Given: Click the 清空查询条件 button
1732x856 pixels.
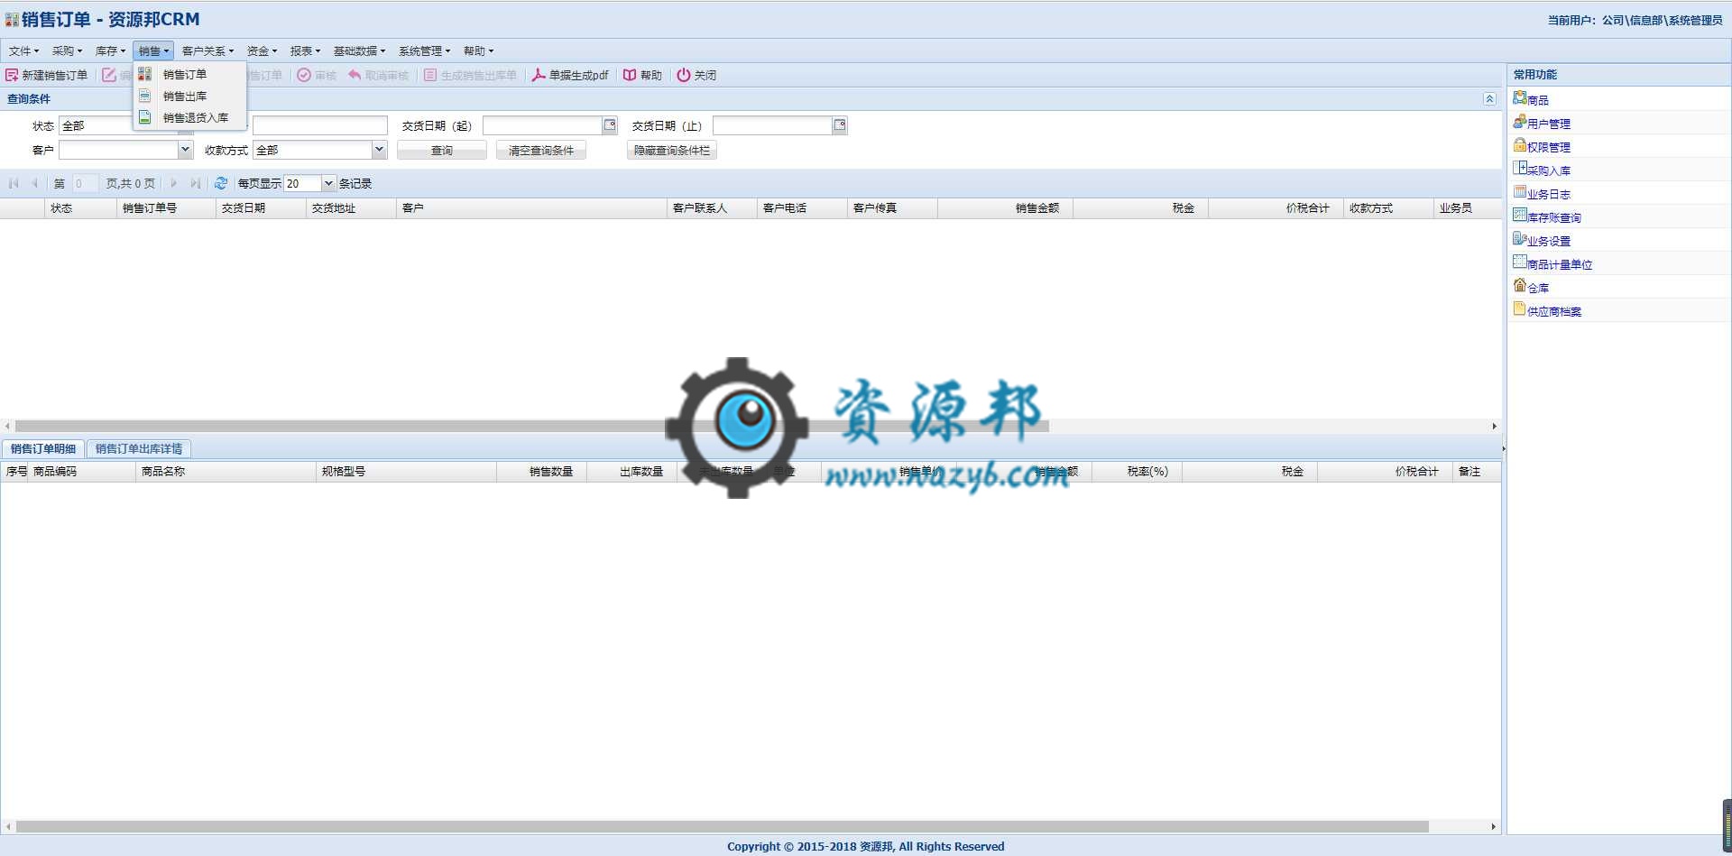Looking at the screenshot, I should tap(541, 151).
